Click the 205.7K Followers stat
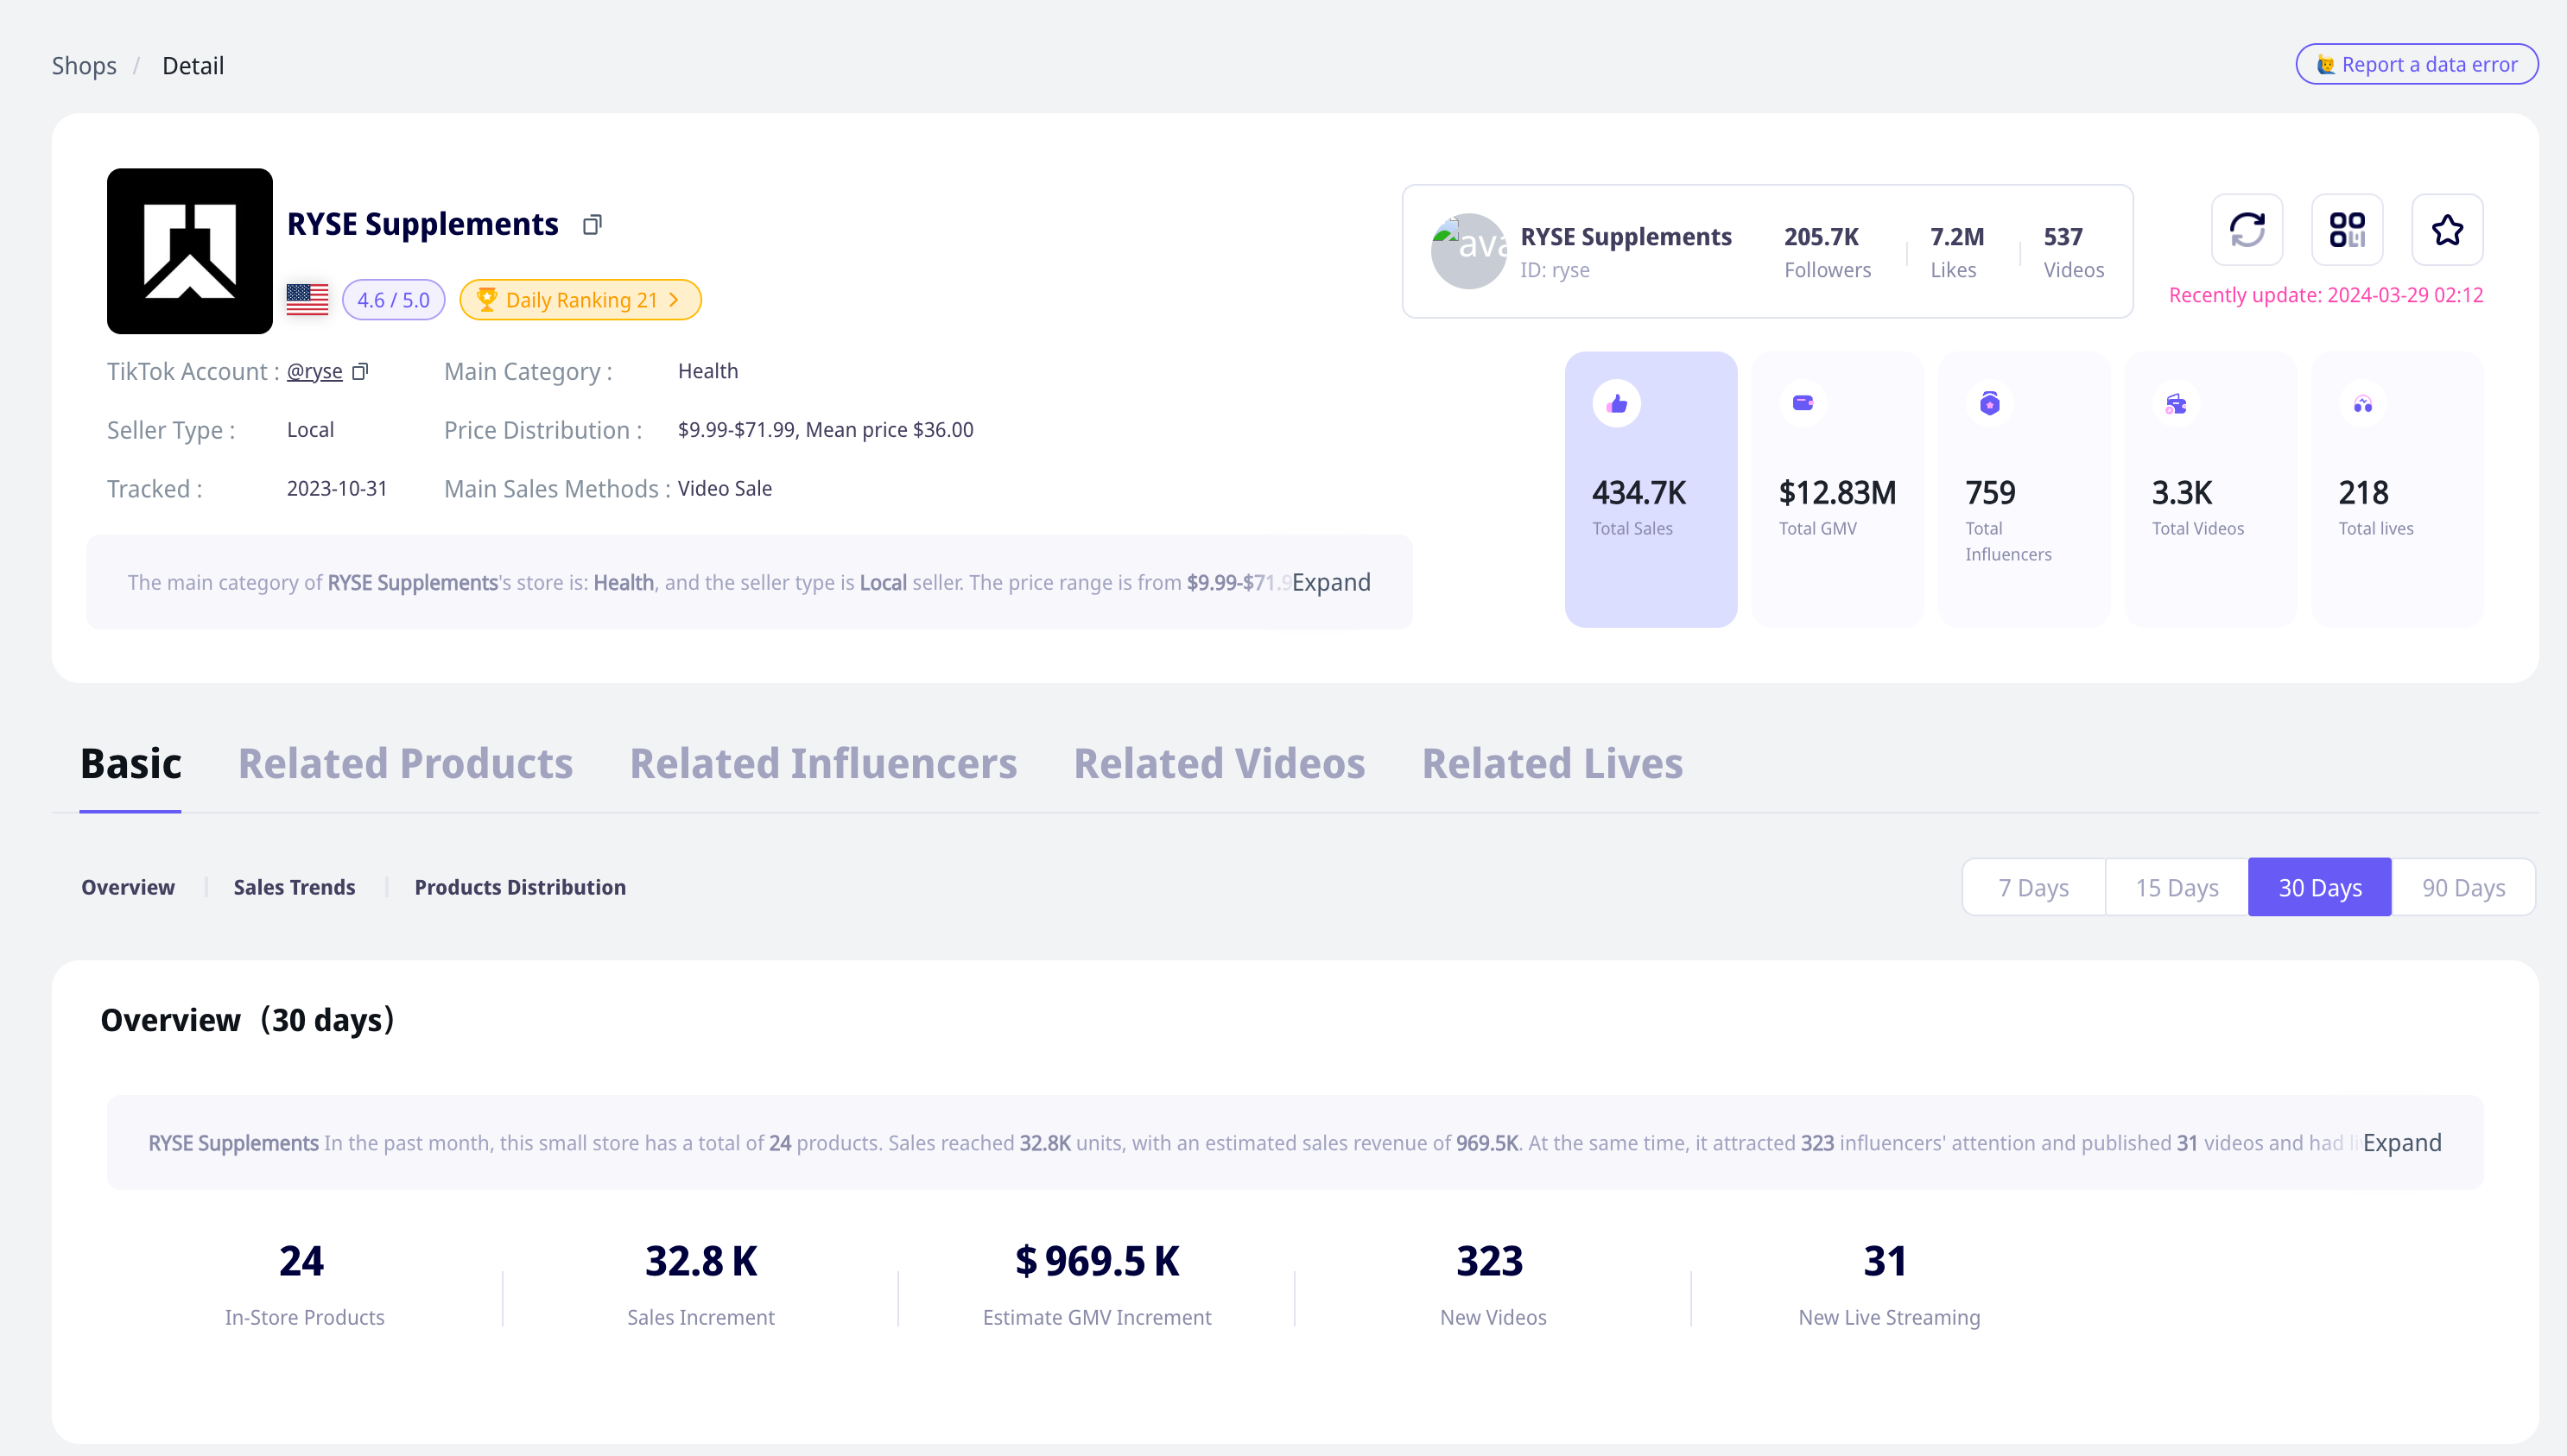 [1827, 252]
